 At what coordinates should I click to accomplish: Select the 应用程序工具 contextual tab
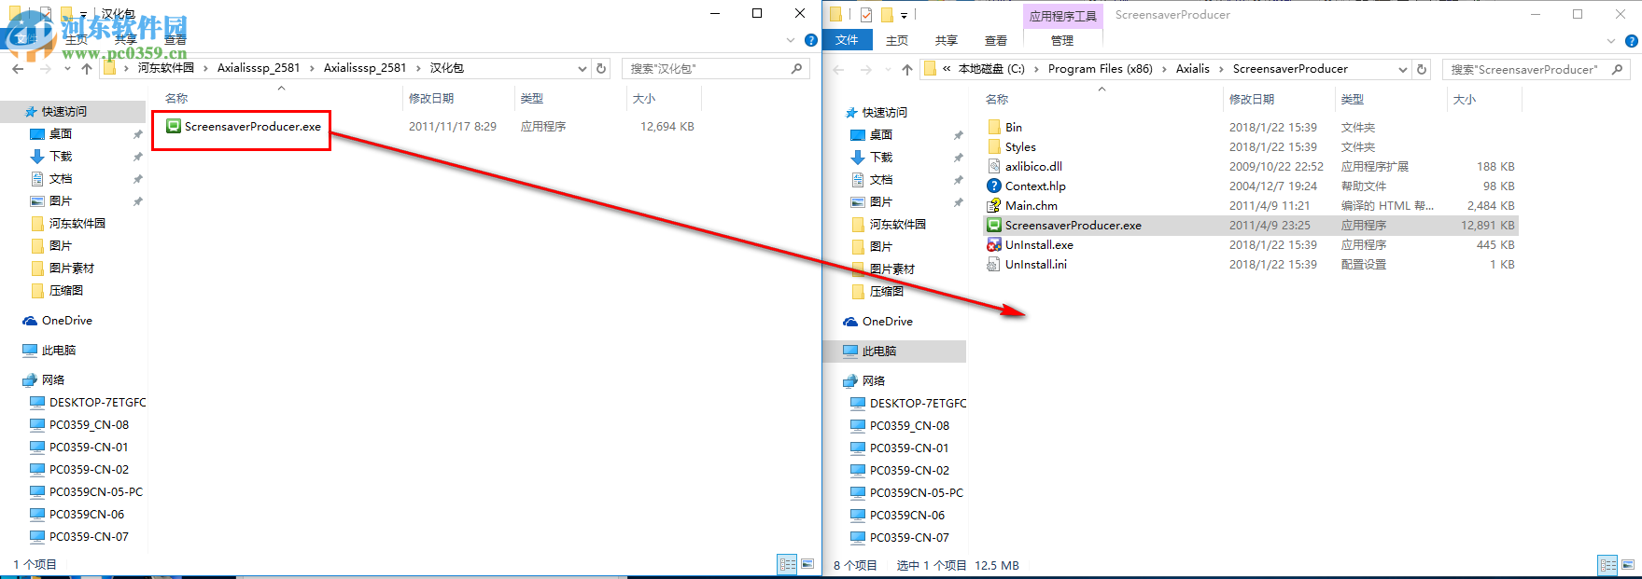click(x=1063, y=16)
